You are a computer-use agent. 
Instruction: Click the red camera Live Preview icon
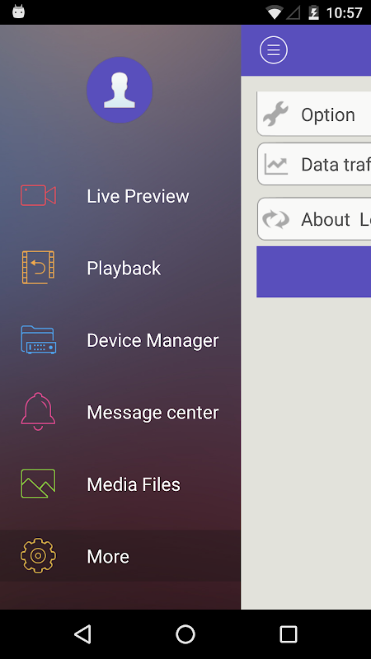tap(38, 195)
